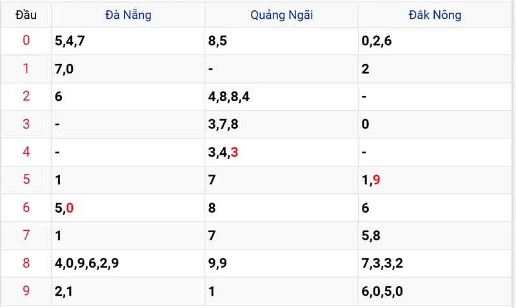
Task: Select the Quảng Ngãi cell showing 9,9
Action: (x=217, y=263)
